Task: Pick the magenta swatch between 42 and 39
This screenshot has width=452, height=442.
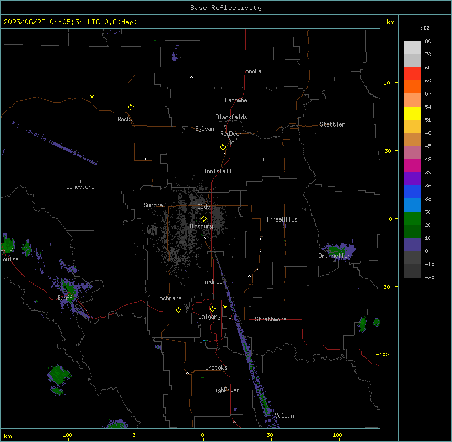Action: [412, 165]
